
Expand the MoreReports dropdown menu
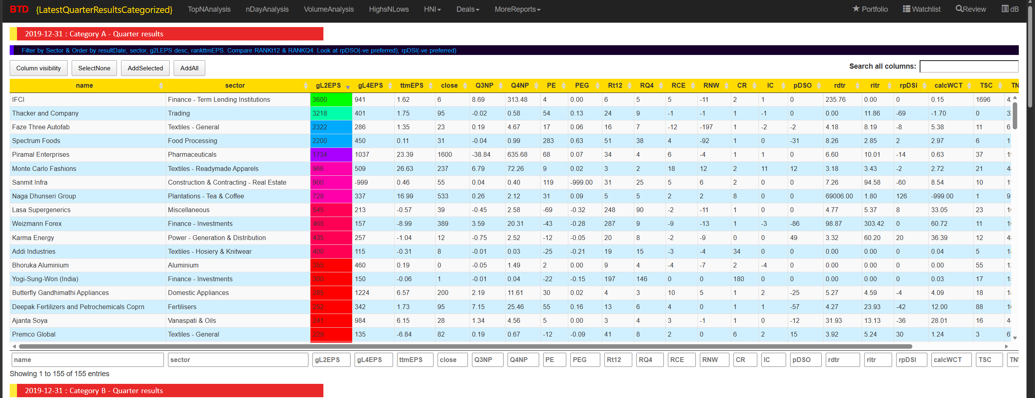[517, 9]
